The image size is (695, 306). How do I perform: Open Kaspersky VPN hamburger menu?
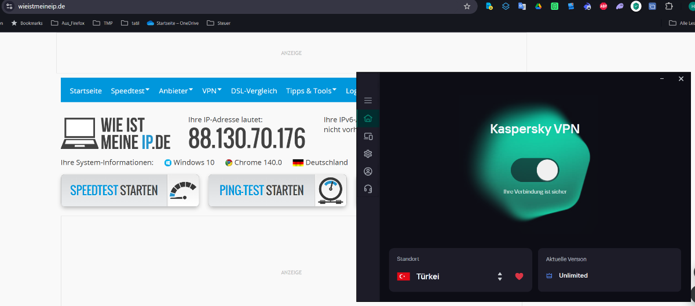pos(368,100)
